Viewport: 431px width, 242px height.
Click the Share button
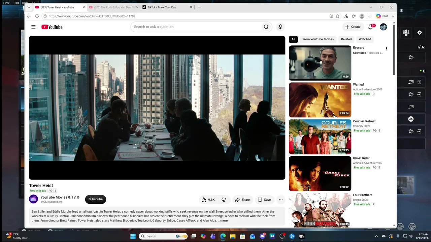pyautogui.click(x=242, y=200)
